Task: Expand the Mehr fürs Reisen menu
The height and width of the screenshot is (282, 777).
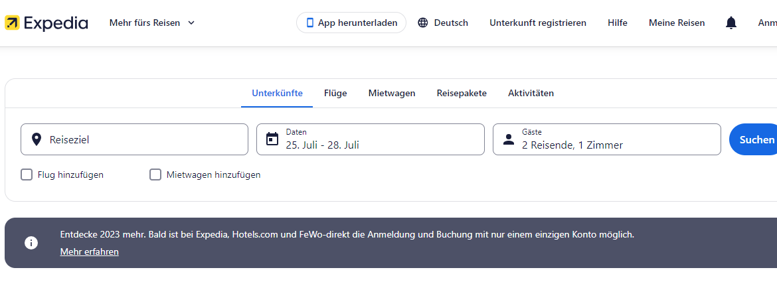Action: 152,23
